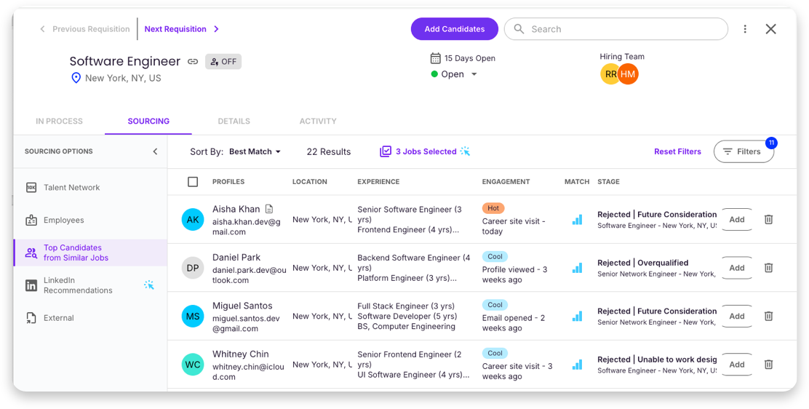Tick the select-all profiles checkbox
Image resolution: width=809 pixels, height=409 pixels.
tap(193, 182)
